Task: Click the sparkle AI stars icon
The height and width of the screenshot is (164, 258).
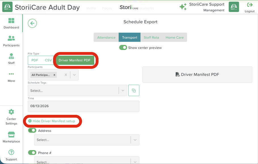Action: tap(183, 7)
